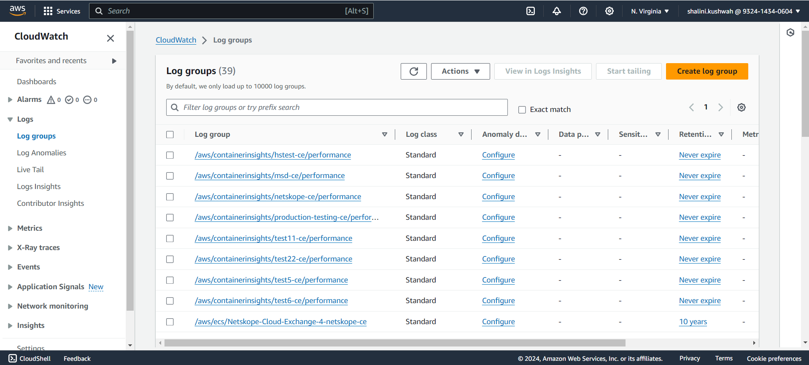Sort by Data protection column arrow
This screenshot has height=365, width=809.
(x=598, y=134)
